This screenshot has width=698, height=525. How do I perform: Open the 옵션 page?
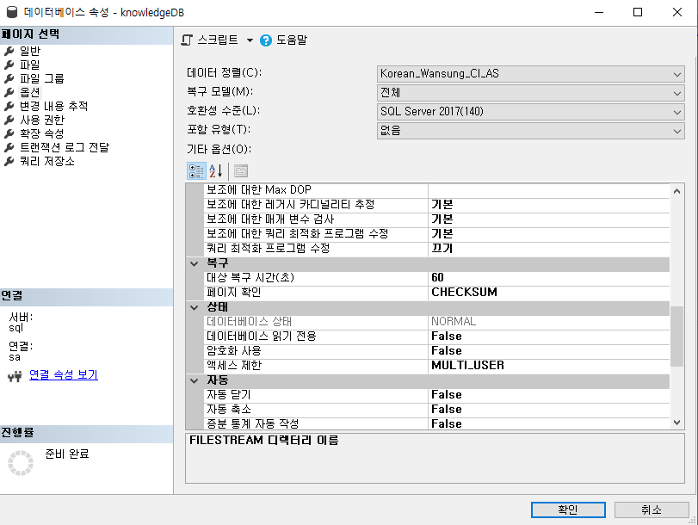click(30, 92)
